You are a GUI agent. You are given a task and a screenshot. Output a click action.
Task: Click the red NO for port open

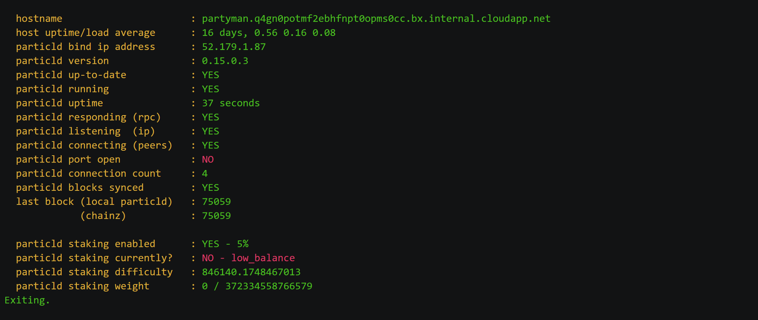208,159
